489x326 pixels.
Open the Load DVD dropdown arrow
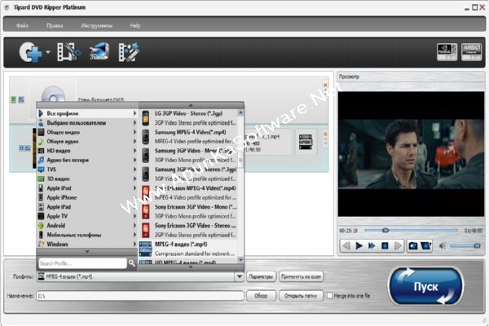coord(48,52)
